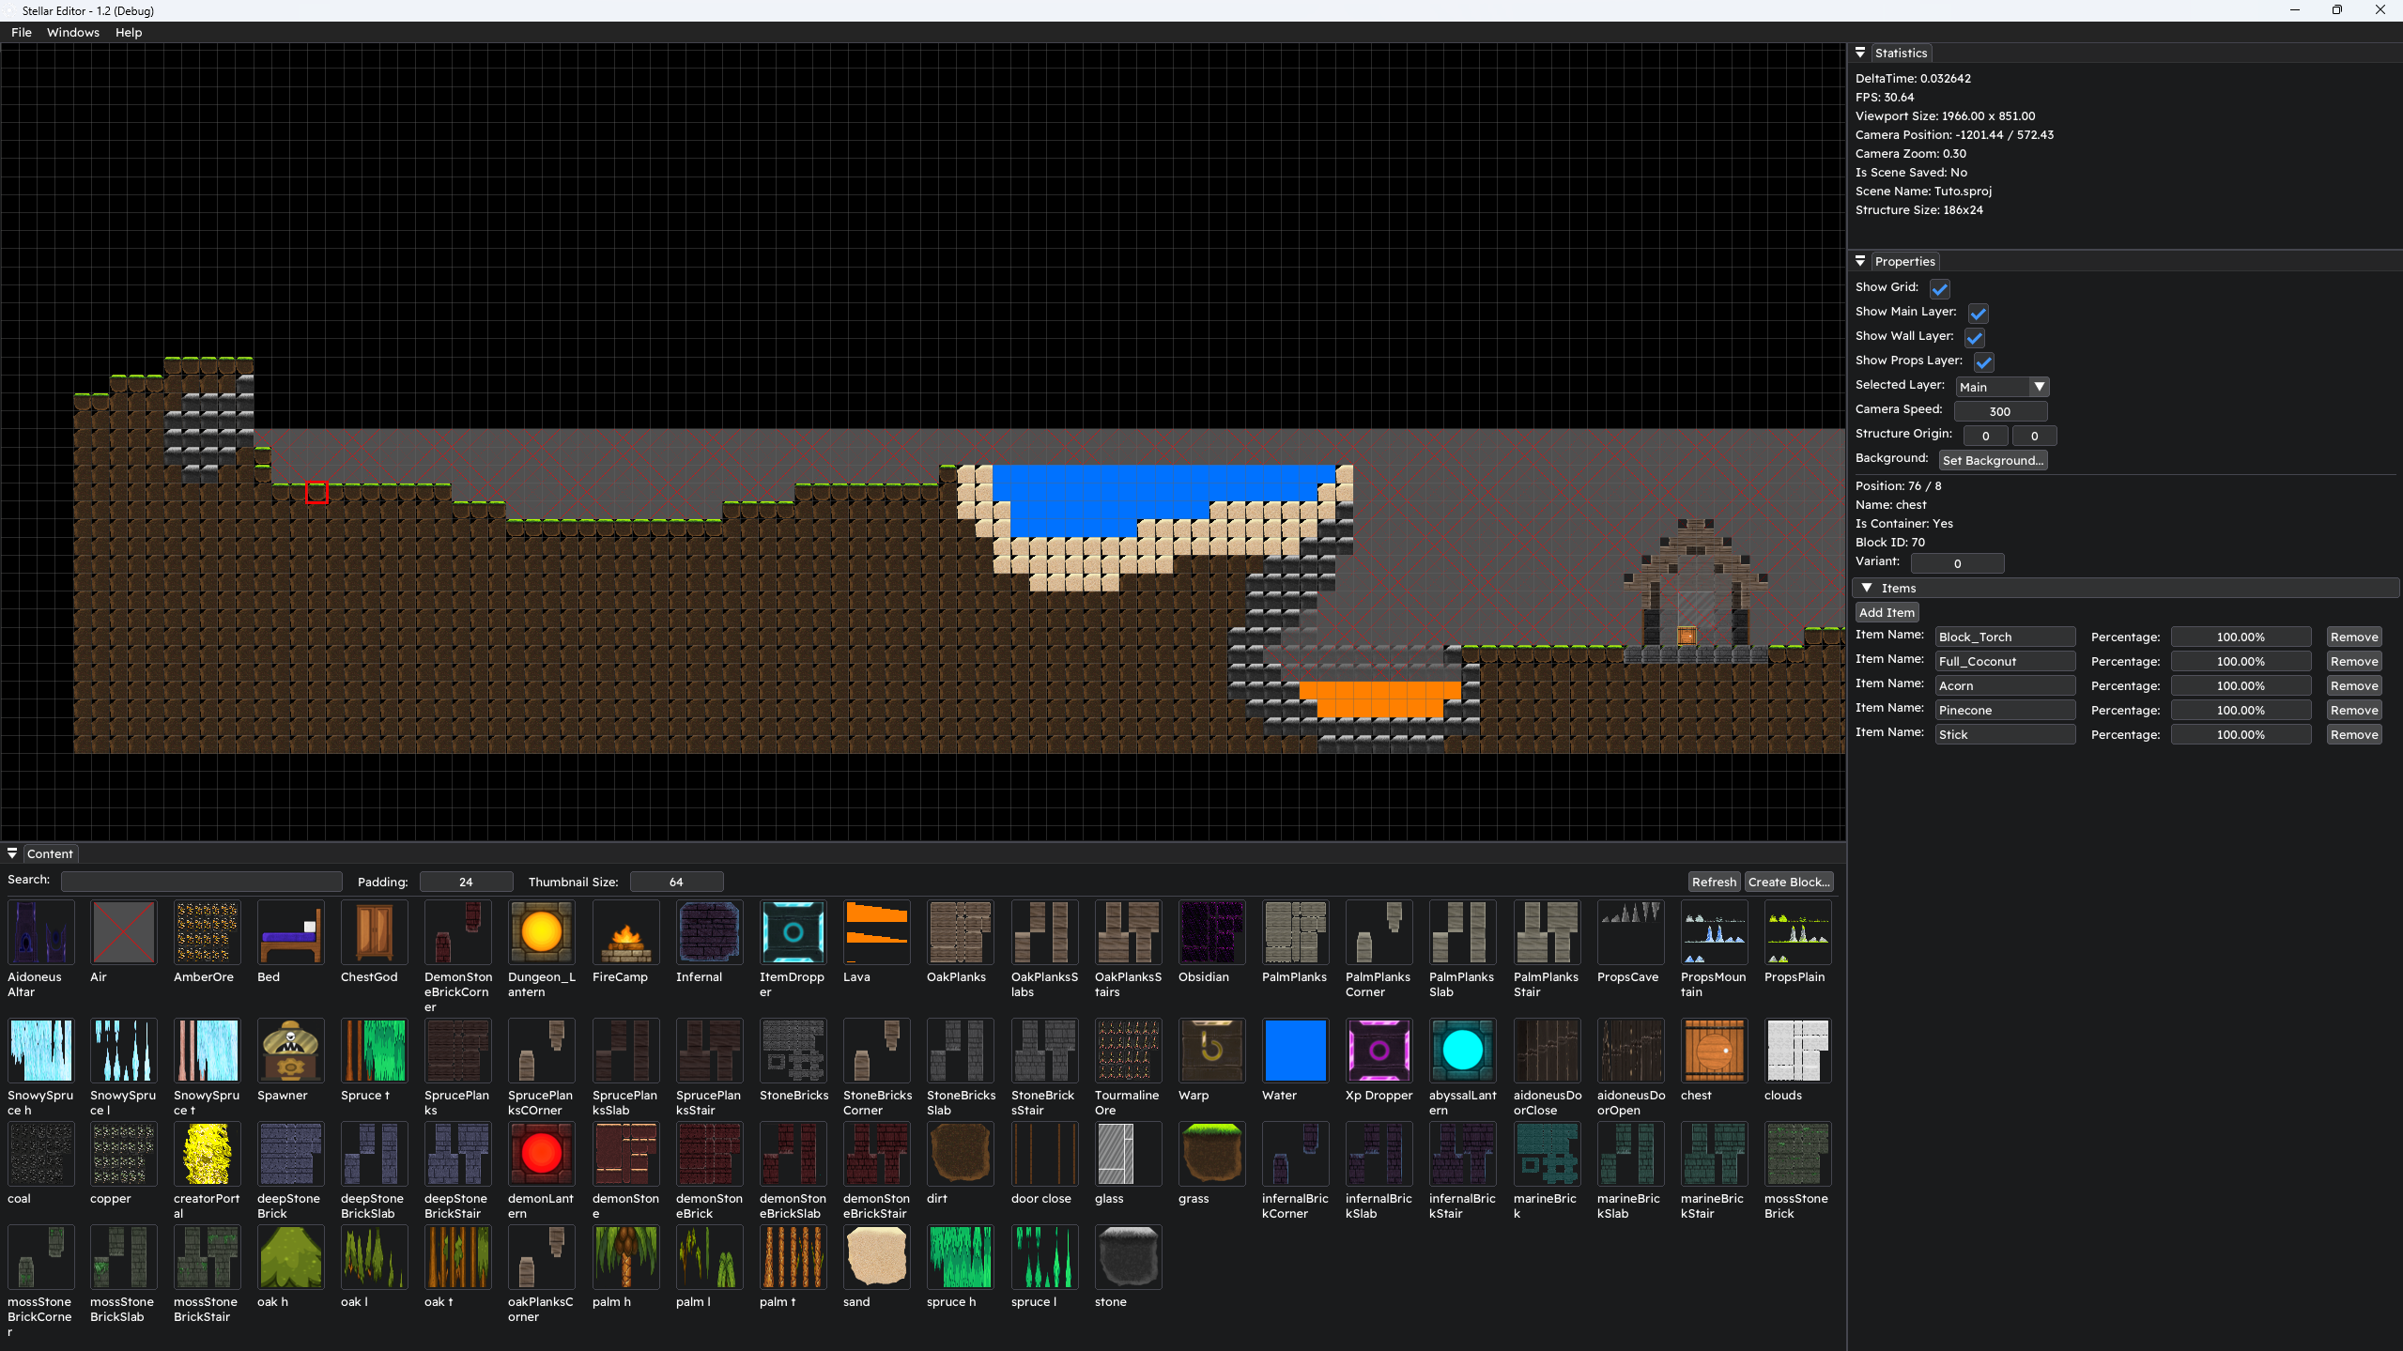Collapse the Properties panel
The image size is (2403, 1351).
pyautogui.click(x=1860, y=262)
